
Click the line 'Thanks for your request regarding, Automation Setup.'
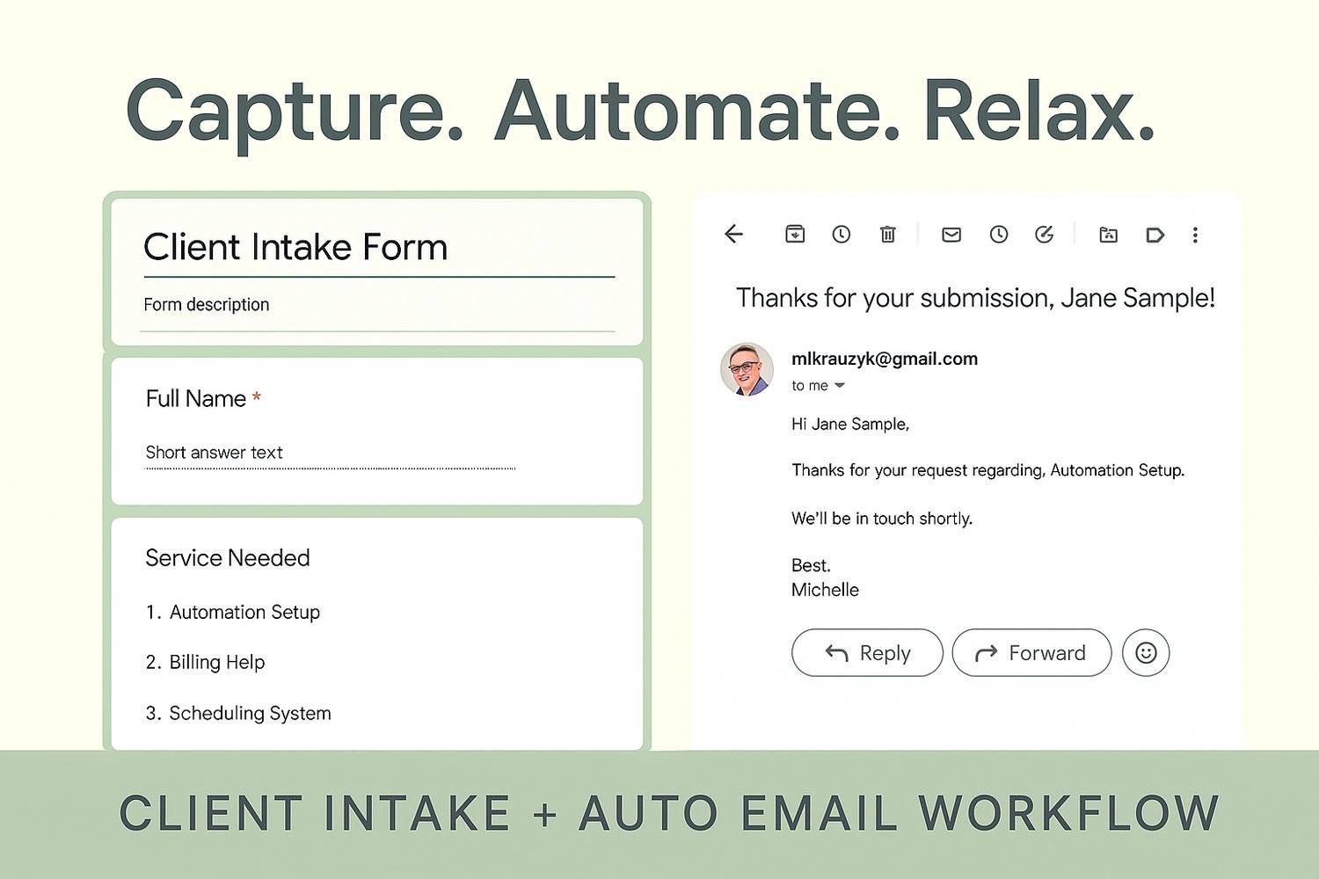coord(988,470)
